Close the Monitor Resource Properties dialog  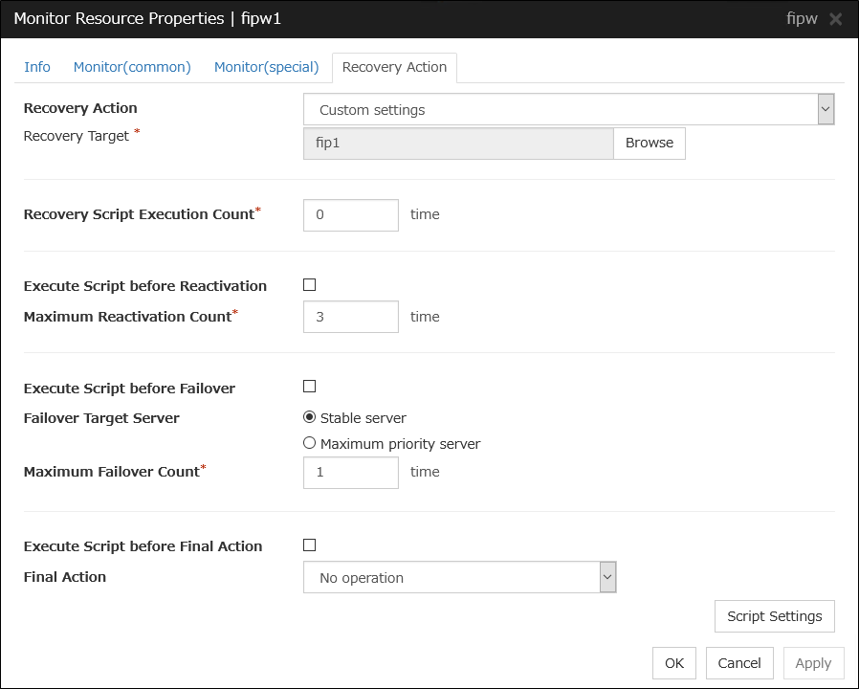tap(835, 19)
